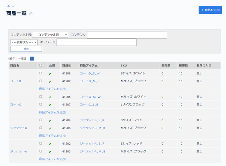Focus the コンテンツ input field
This screenshot has height=166, width=226.
(127, 35)
